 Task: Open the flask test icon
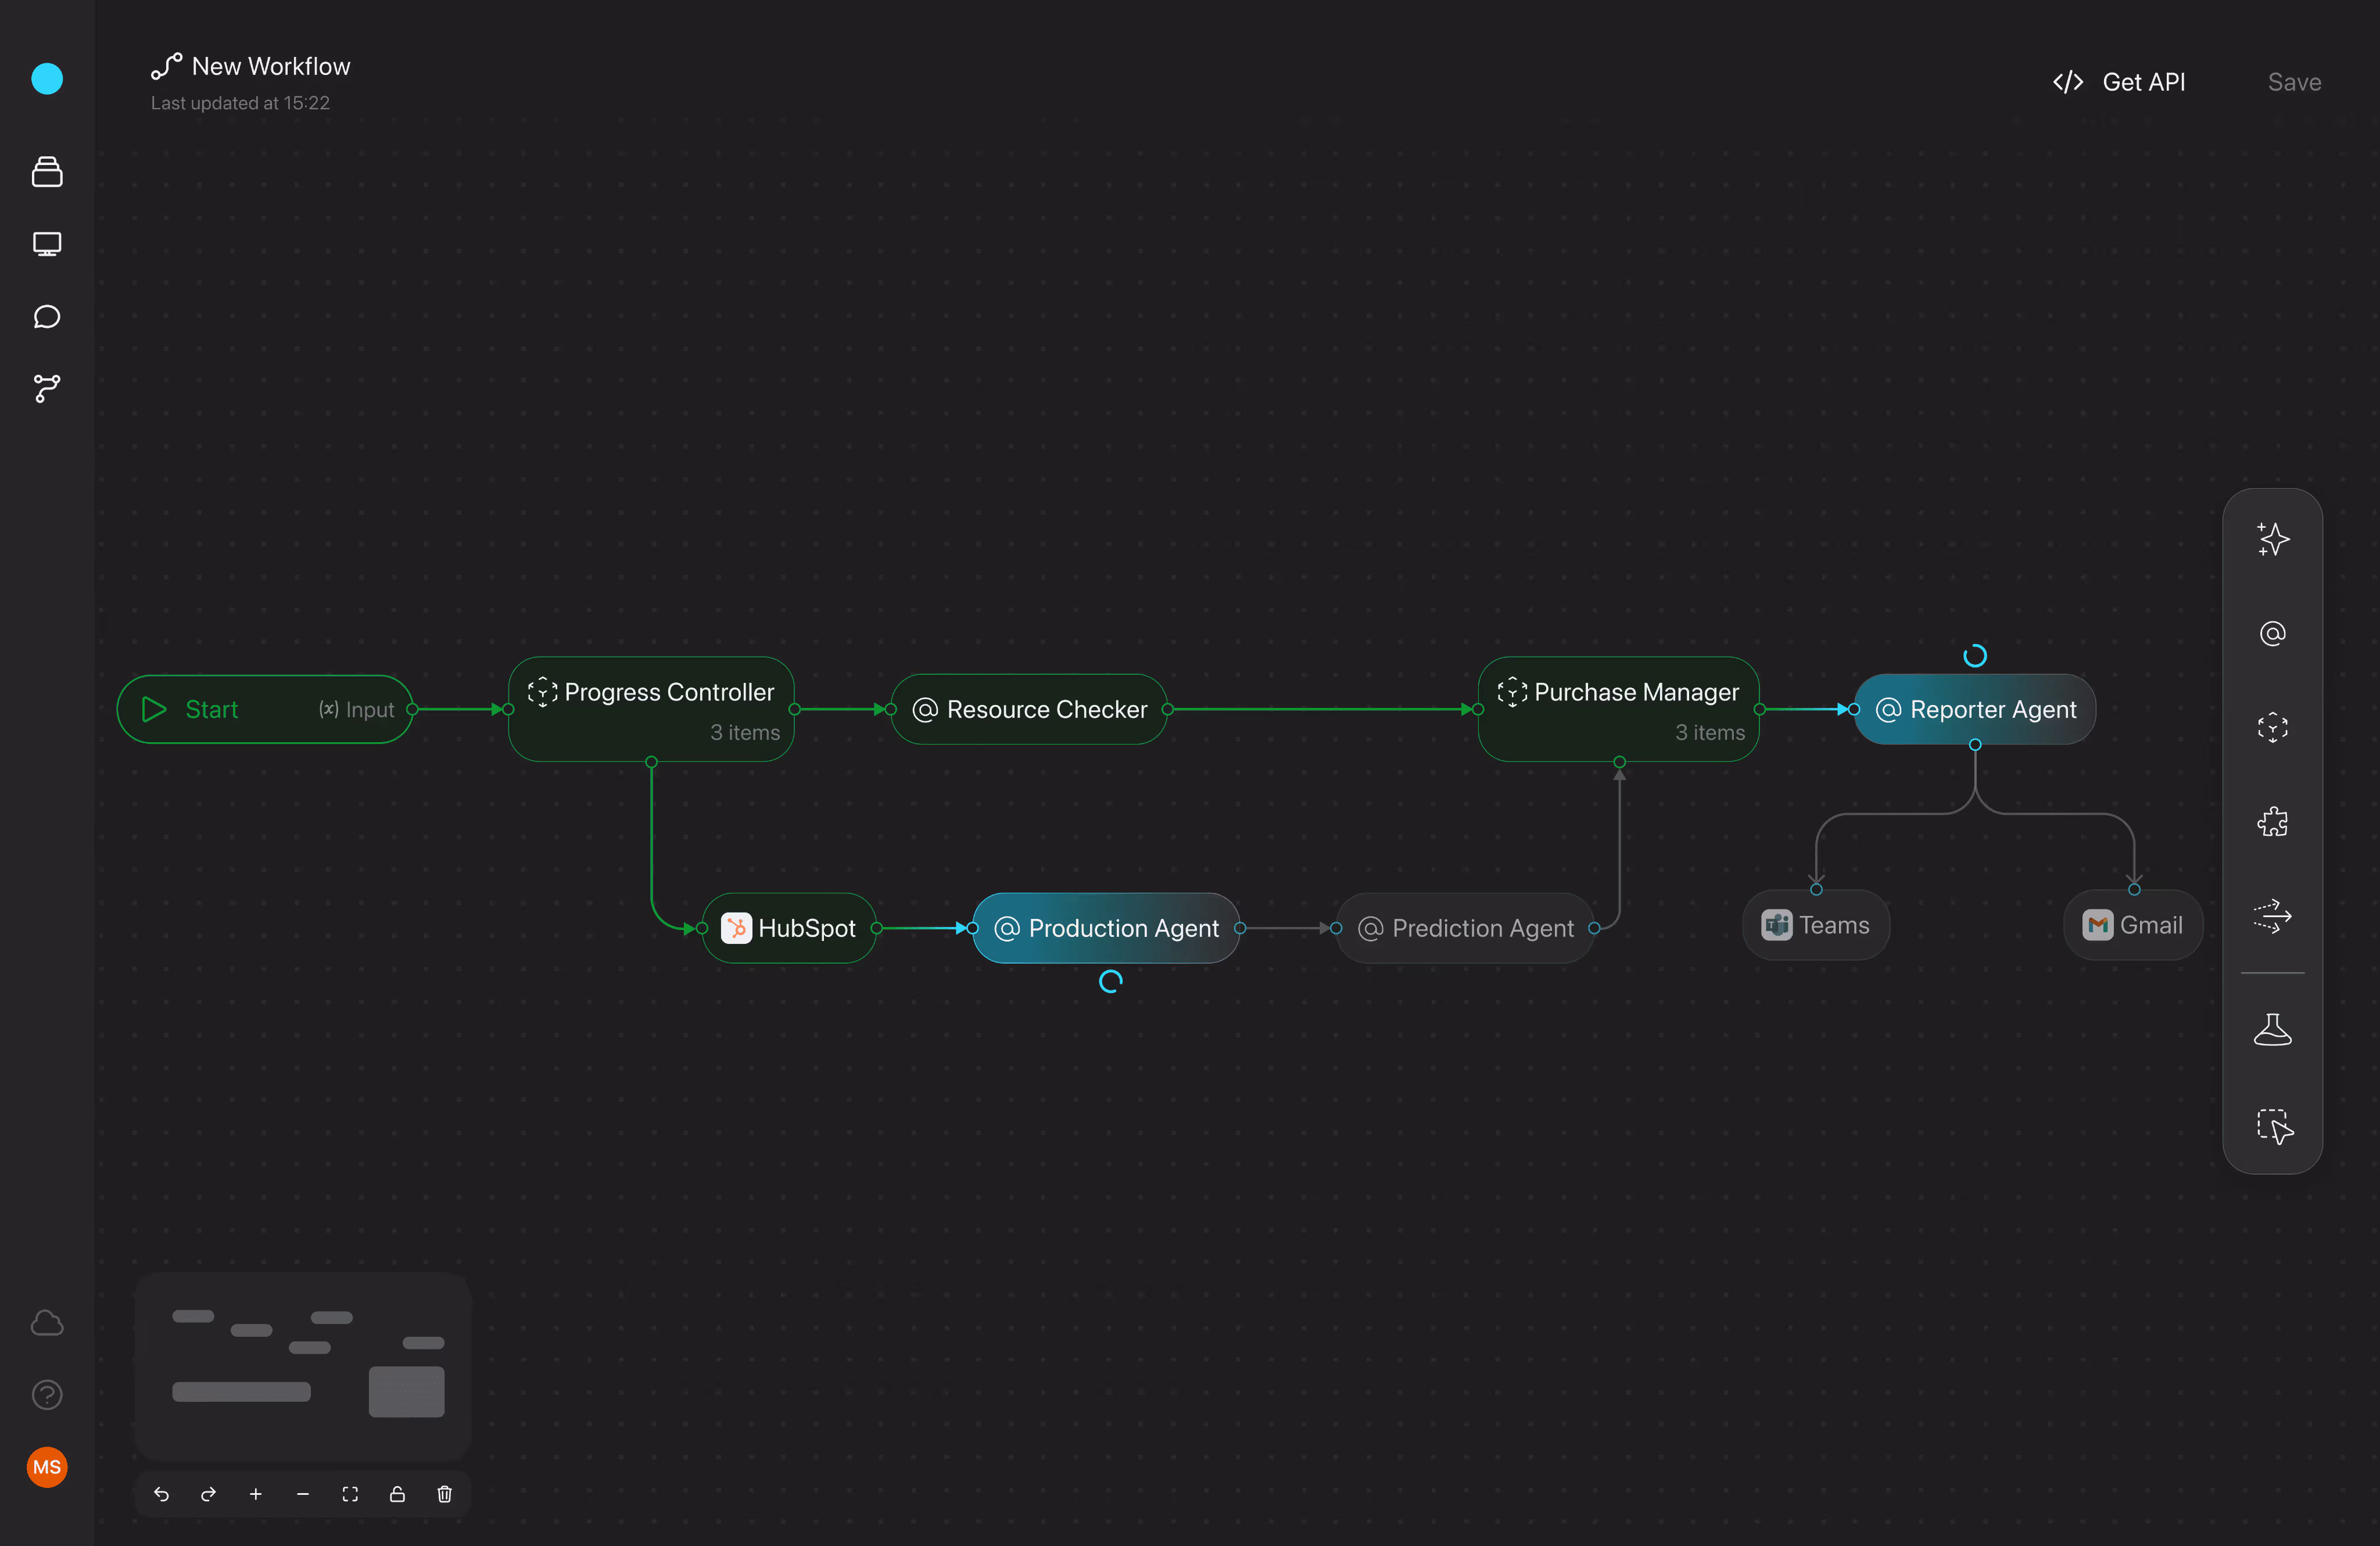point(2272,1030)
